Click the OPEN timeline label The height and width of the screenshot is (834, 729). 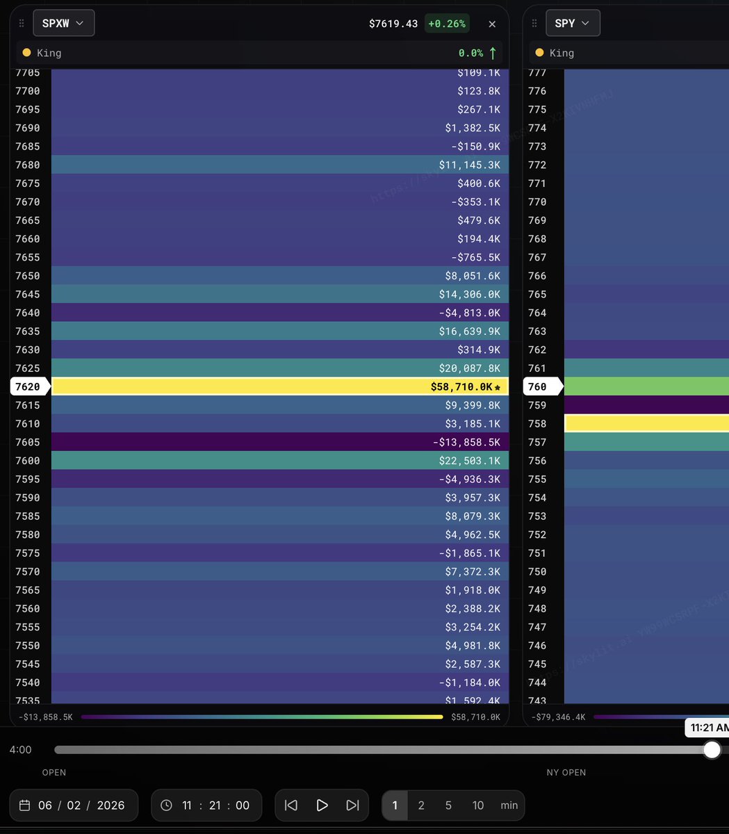coord(54,772)
